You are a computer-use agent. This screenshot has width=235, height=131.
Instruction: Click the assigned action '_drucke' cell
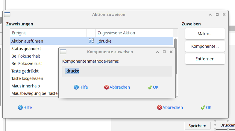click(134, 41)
